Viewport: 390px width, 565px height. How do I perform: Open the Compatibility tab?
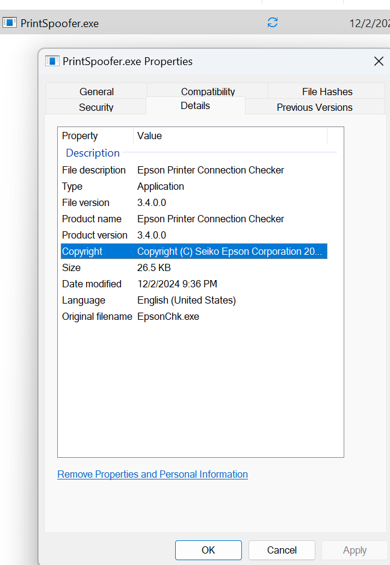208,92
